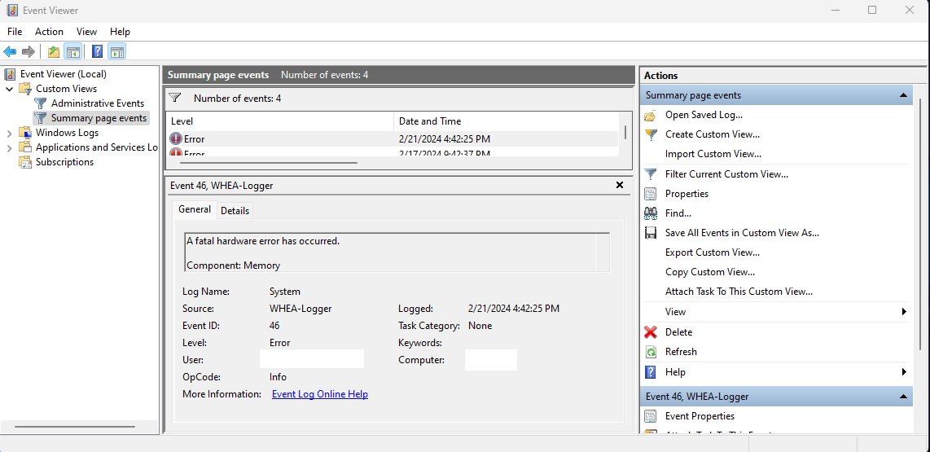Select Summary page events tree item
Screen dimensions: 930x452
99,118
